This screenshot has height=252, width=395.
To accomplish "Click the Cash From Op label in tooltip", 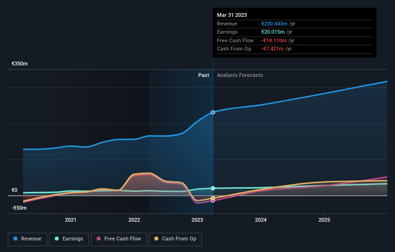I will coord(234,49).
